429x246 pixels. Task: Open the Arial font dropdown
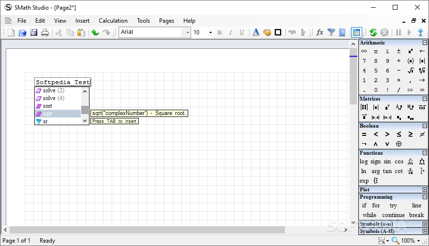click(x=187, y=32)
